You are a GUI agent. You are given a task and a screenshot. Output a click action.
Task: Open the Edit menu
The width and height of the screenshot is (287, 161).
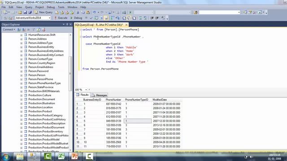[11, 7]
